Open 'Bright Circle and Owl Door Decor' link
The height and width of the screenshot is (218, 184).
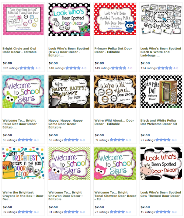click(x=20, y=50)
